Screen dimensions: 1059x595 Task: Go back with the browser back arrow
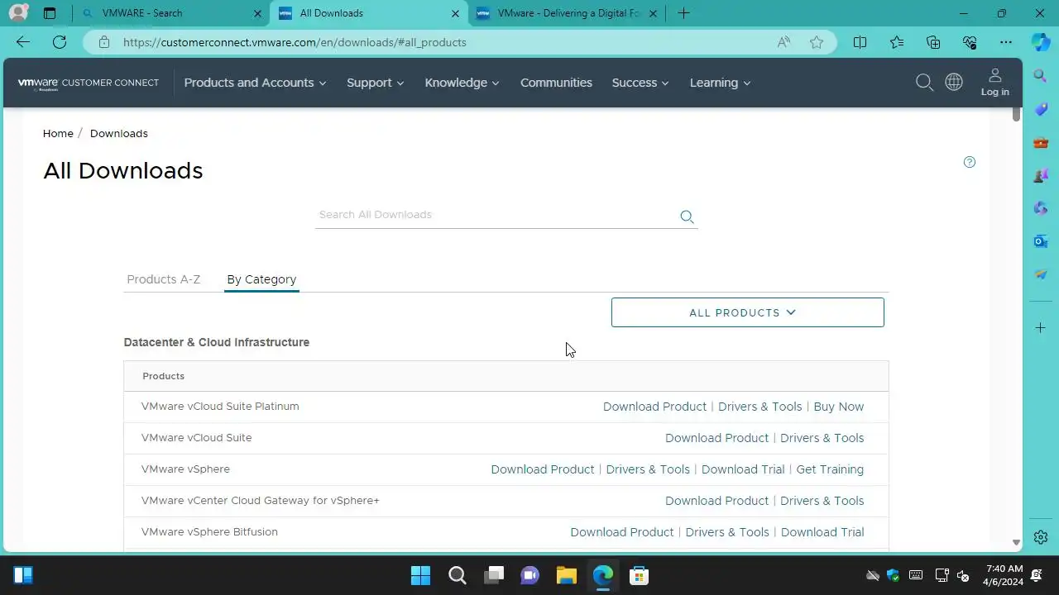point(22,42)
